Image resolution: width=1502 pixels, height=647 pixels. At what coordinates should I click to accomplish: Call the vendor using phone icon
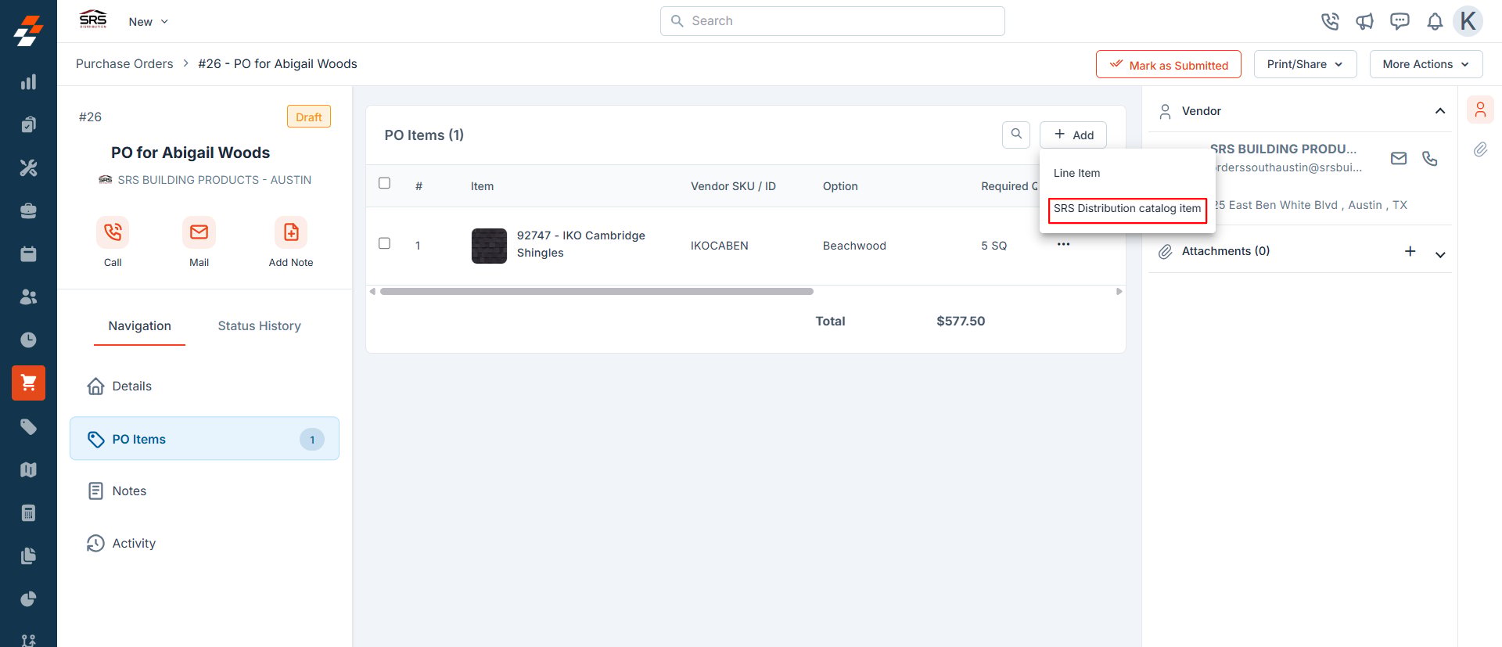coord(1430,159)
